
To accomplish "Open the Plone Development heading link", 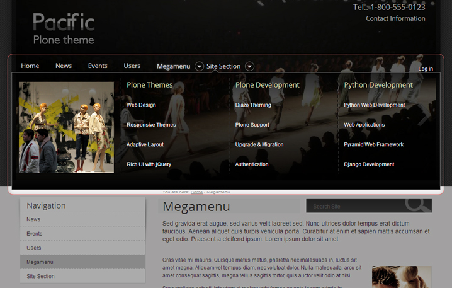I will coord(267,85).
